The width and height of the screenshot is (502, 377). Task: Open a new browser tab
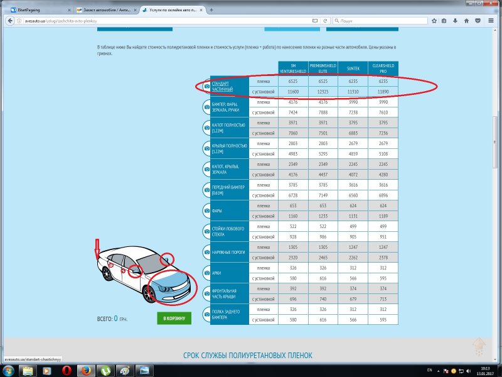210,11
